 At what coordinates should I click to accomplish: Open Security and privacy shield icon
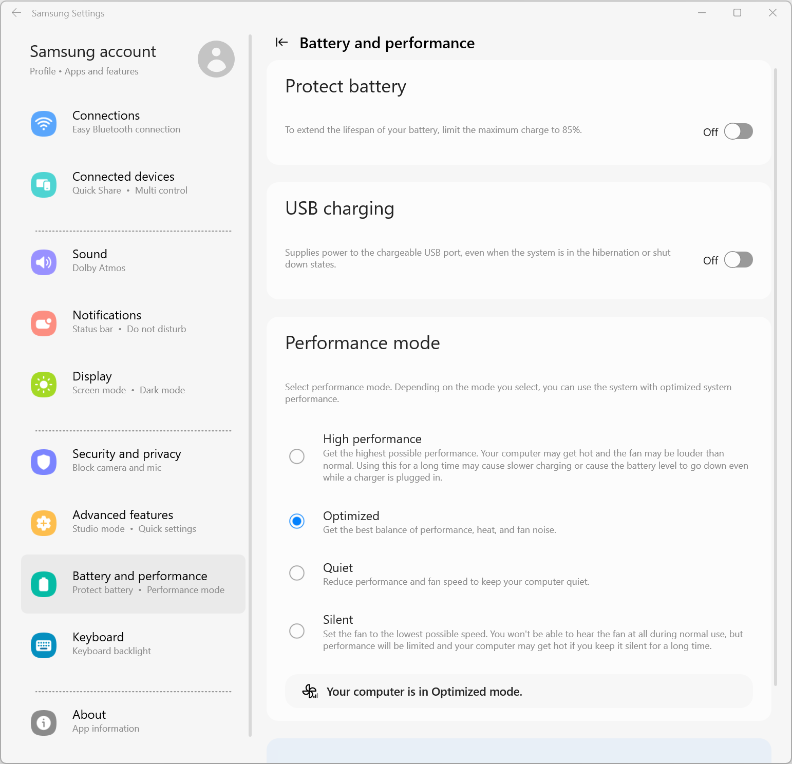click(x=44, y=462)
